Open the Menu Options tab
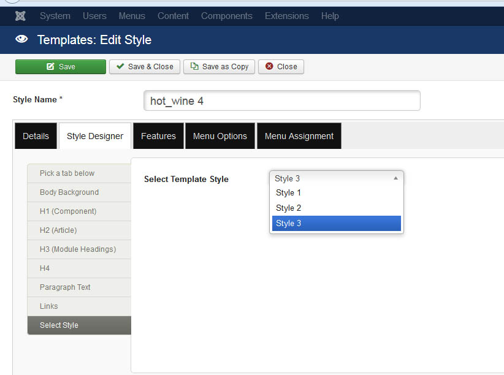Image resolution: width=504 pixels, height=375 pixels. pyautogui.click(x=220, y=136)
